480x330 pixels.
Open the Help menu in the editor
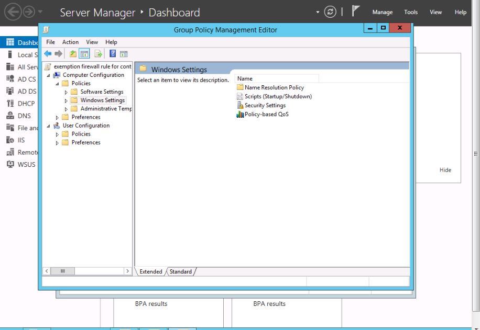click(x=111, y=42)
